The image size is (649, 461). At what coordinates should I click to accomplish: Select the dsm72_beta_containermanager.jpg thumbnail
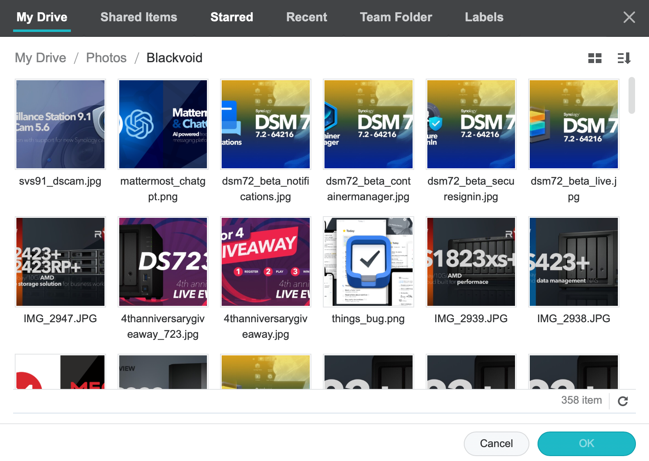point(368,124)
